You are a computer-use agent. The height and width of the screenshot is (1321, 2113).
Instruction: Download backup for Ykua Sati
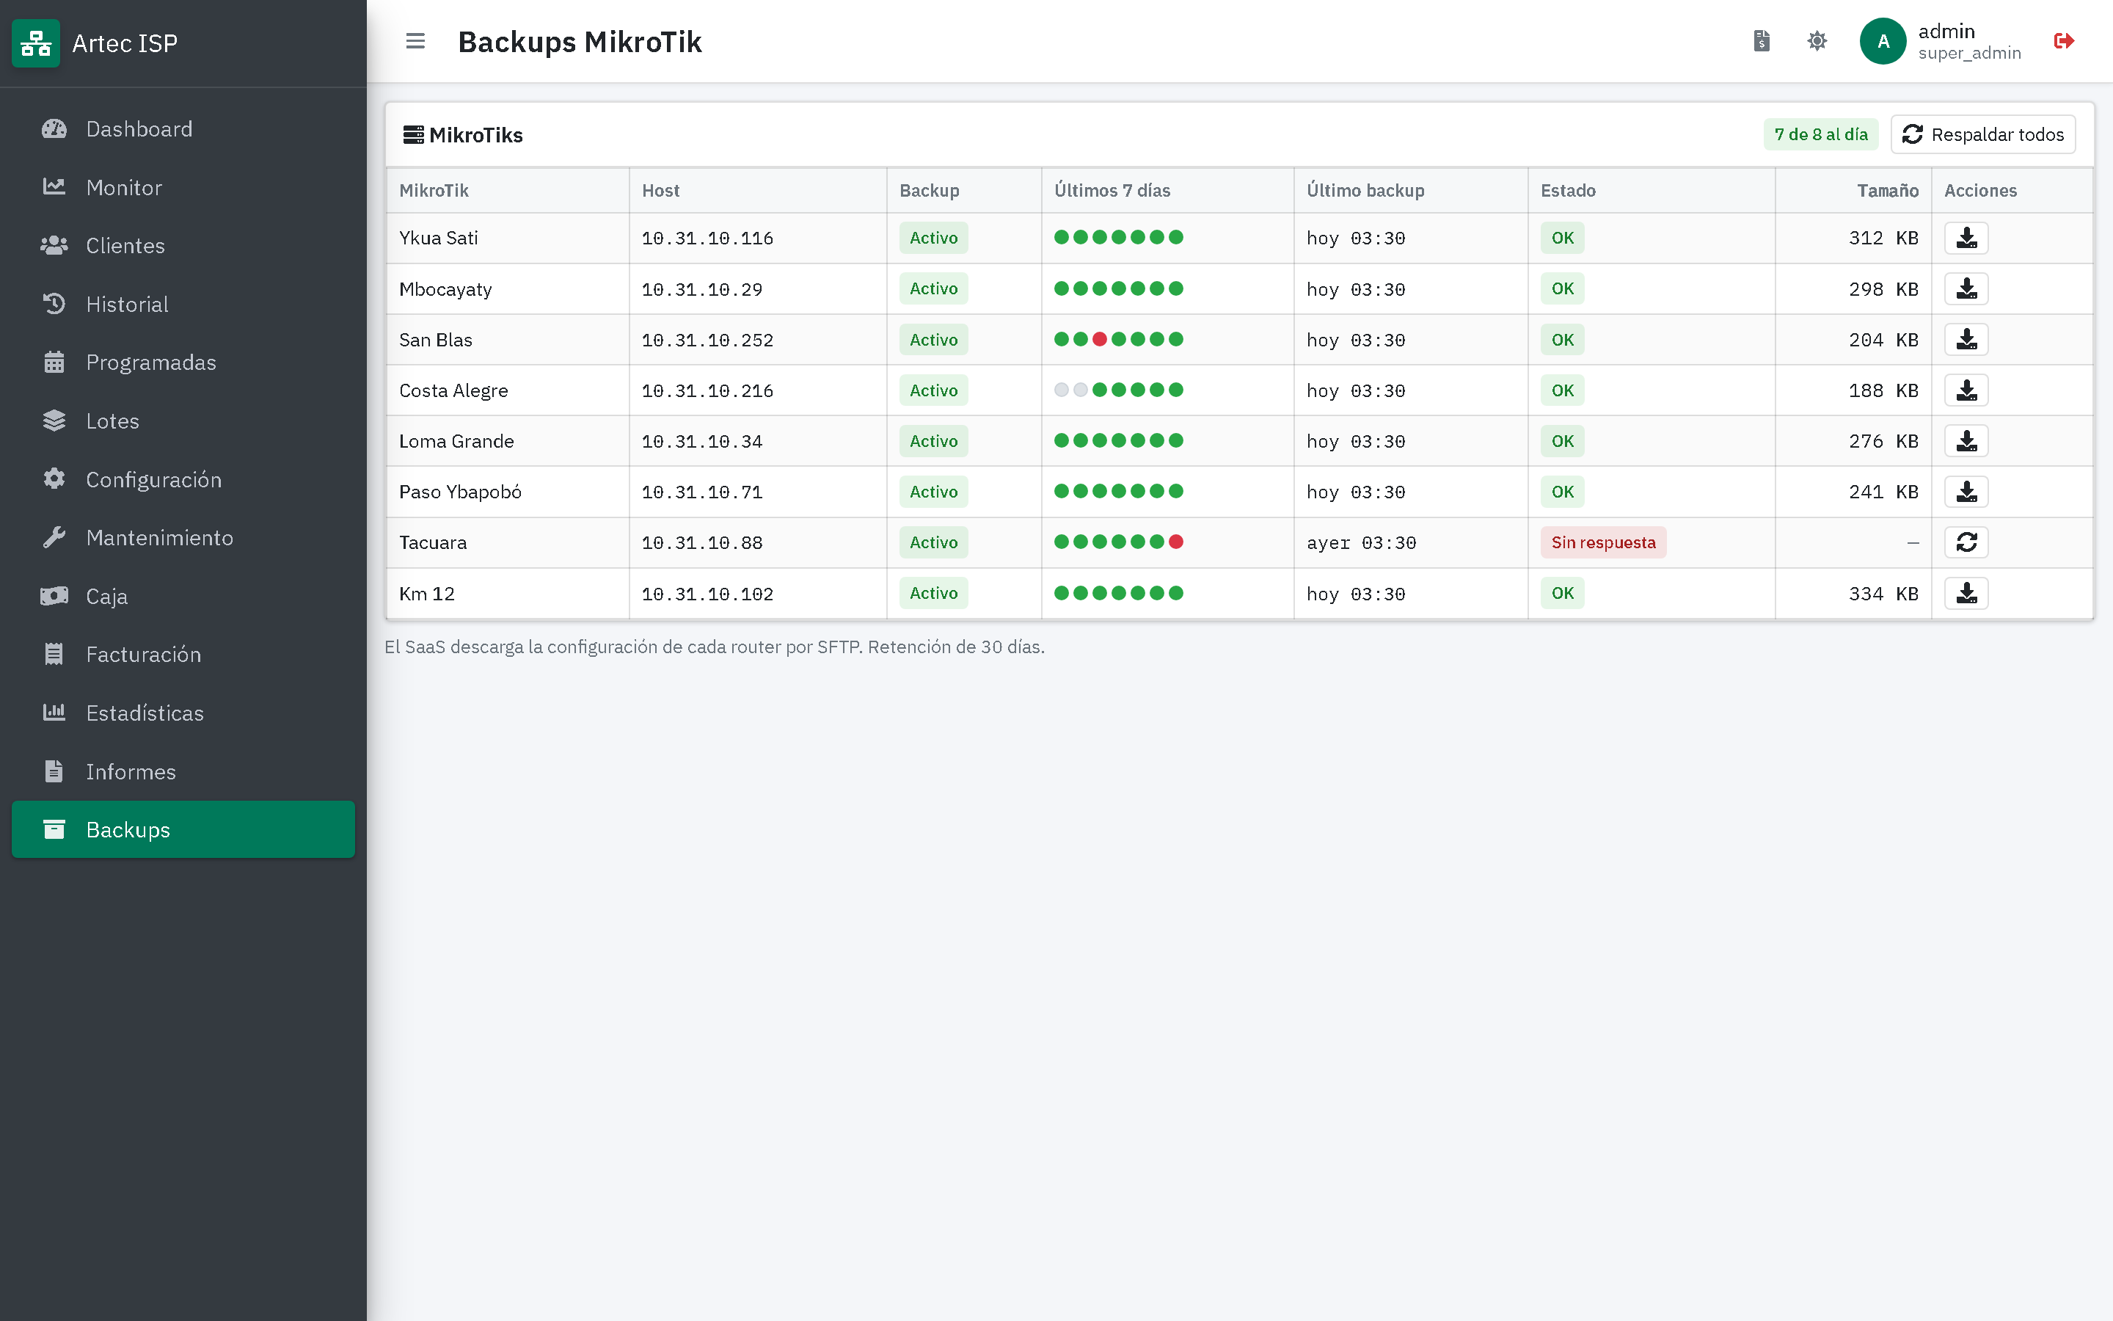(x=1966, y=238)
